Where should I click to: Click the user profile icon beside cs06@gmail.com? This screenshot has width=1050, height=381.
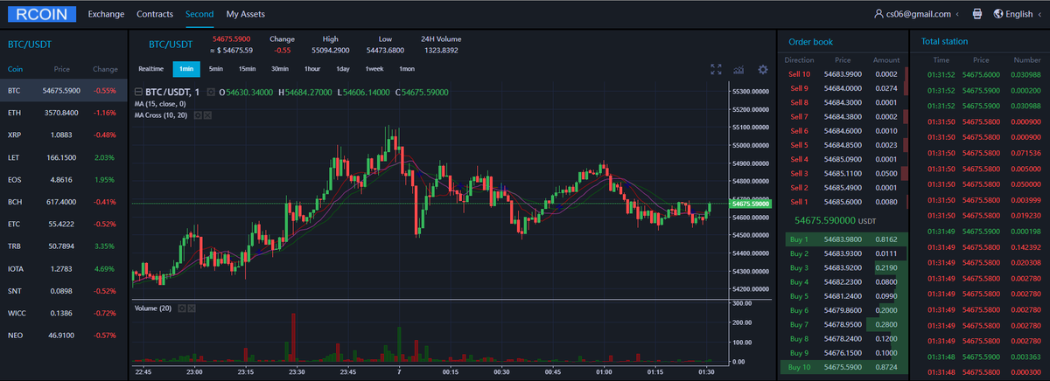[x=878, y=14]
